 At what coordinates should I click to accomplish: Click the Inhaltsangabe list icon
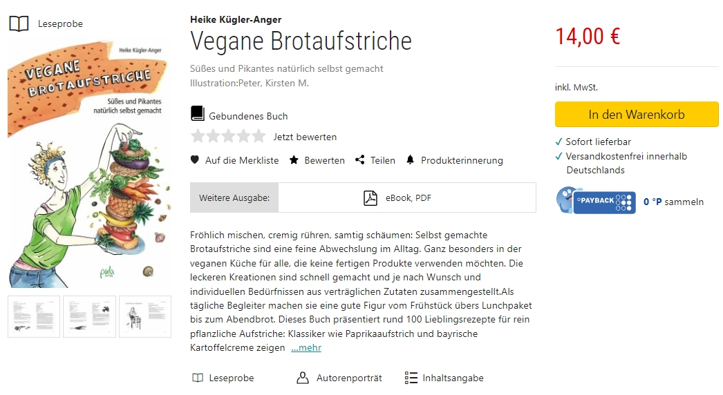[411, 378]
